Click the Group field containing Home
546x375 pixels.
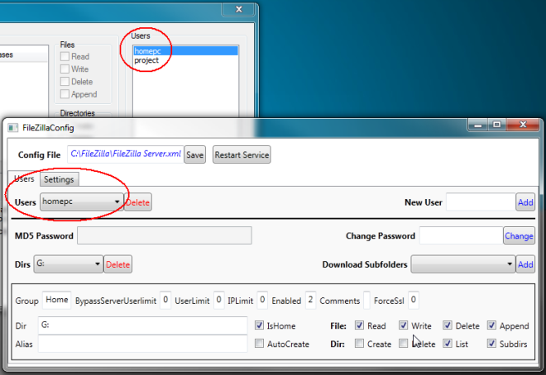[57, 300]
